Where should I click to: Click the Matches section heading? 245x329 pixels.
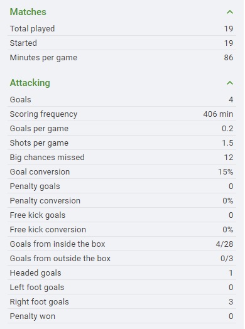click(x=28, y=12)
